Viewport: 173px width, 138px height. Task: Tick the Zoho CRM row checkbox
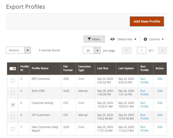pos(13,93)
